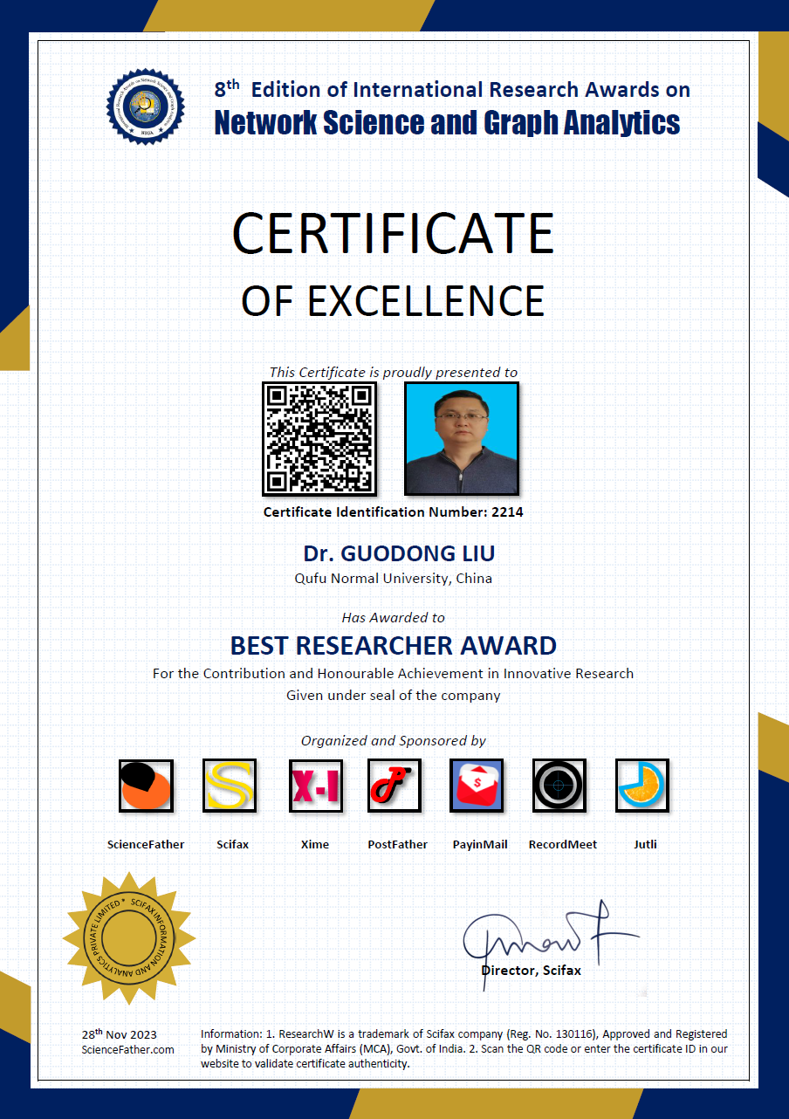Click the recipient portrait photo
The width and height of the screenshot is (789, 1119).
pyautogui.click(x=462, y=438)
